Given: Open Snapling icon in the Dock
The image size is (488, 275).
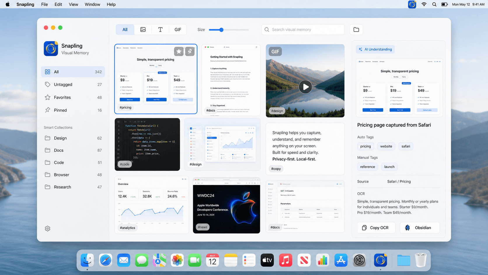Looking at the screenshot, I should [x=380, y=260].
